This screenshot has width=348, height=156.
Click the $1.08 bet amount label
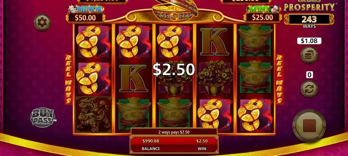(x=309, y=41)
